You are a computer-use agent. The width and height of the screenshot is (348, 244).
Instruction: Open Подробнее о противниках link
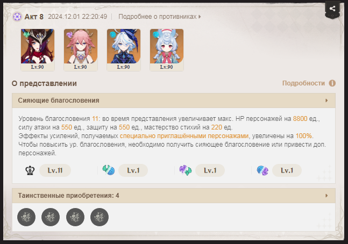pos(160,17)
